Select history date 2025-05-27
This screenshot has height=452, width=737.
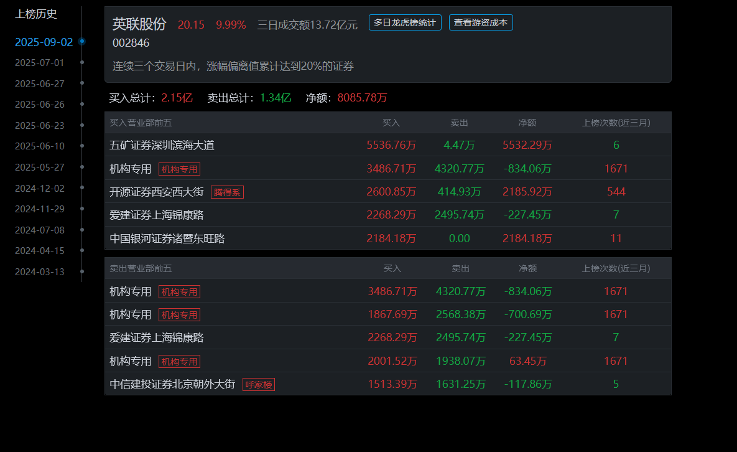coord(39,167)
